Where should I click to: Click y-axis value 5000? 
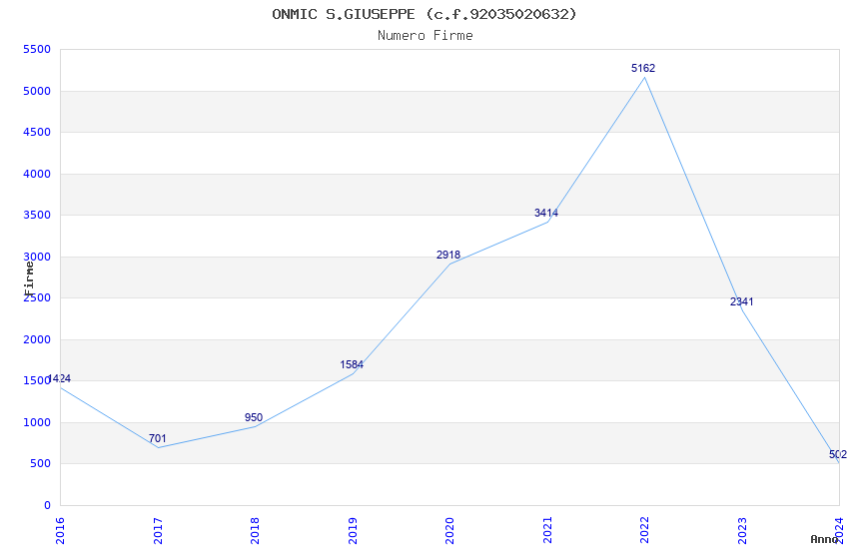point(37,91)
